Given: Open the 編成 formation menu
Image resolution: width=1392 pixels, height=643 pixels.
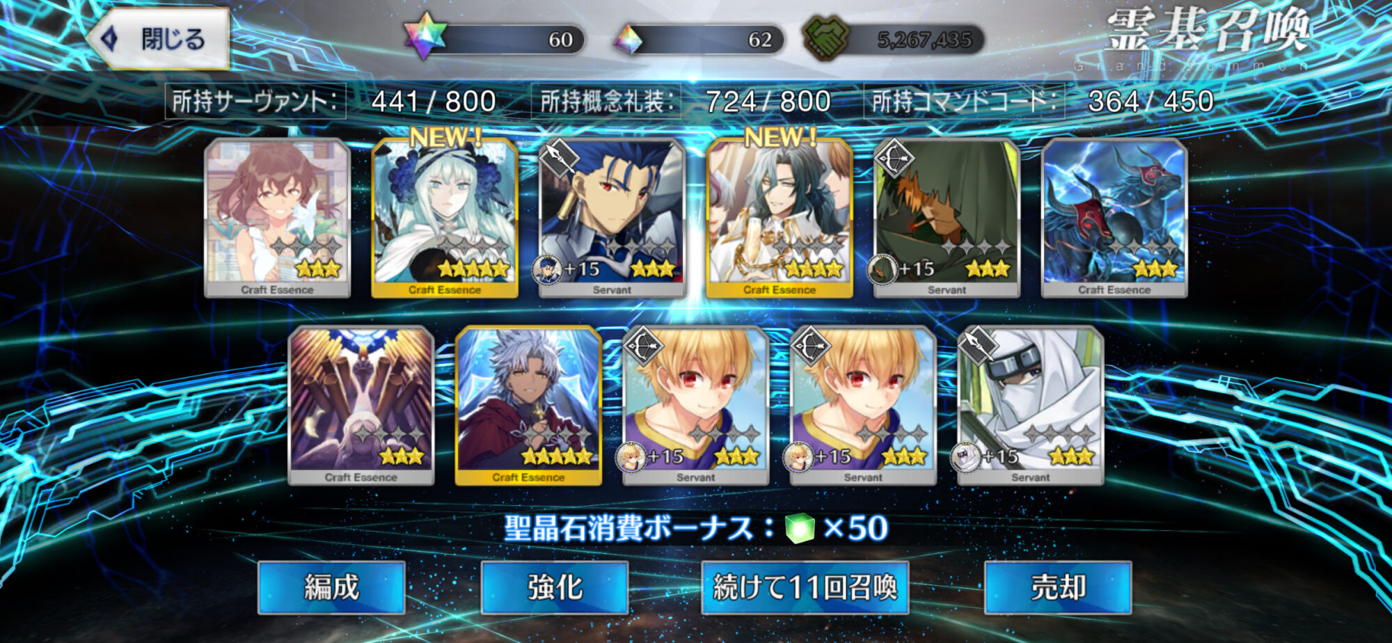Looking at the screenshot, I should (331, 587).
